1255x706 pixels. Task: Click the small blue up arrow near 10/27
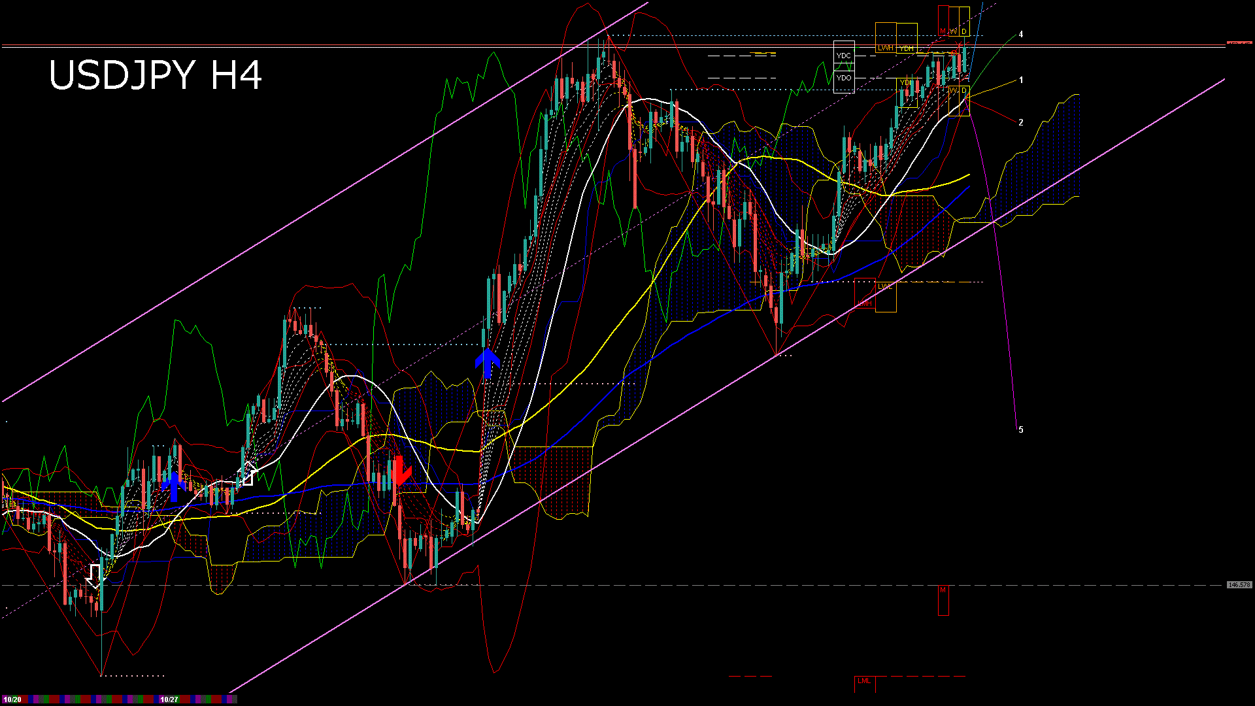pos(174,486)
